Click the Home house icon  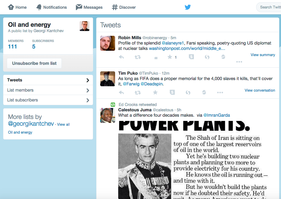[11, 7]
